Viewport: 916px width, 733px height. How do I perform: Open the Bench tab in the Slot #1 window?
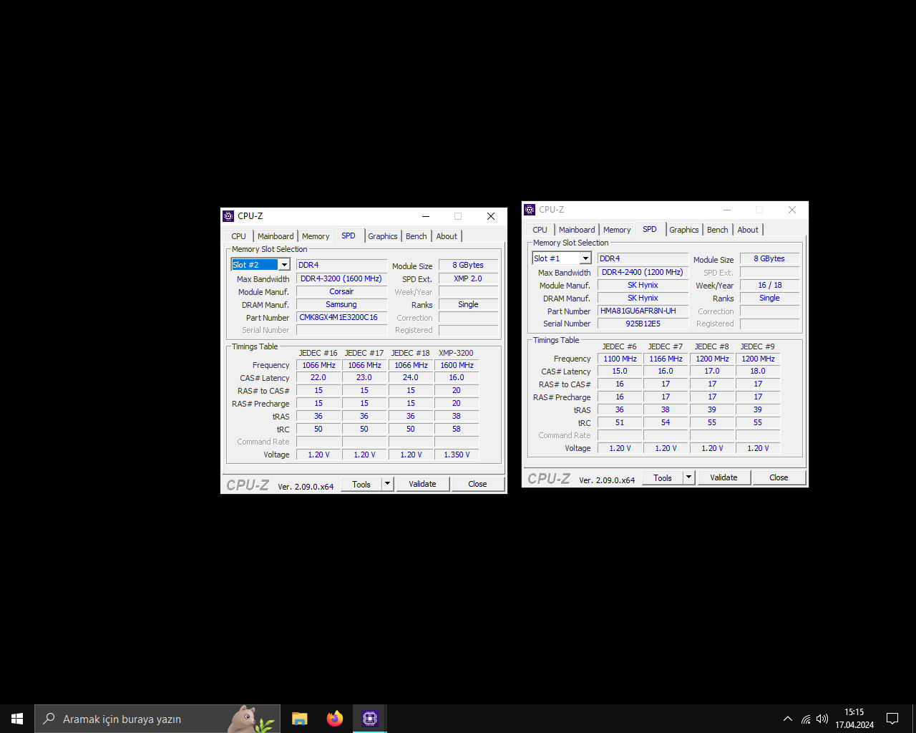(718, 230)
